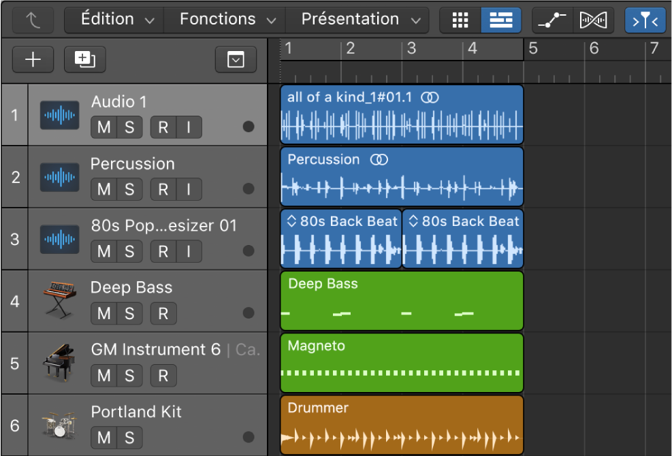672x456 pixels.
Task: Click status dot on Audio 1 track
Action: pos(249,127)
